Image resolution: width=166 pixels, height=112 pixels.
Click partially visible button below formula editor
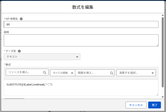pos(14,99)
